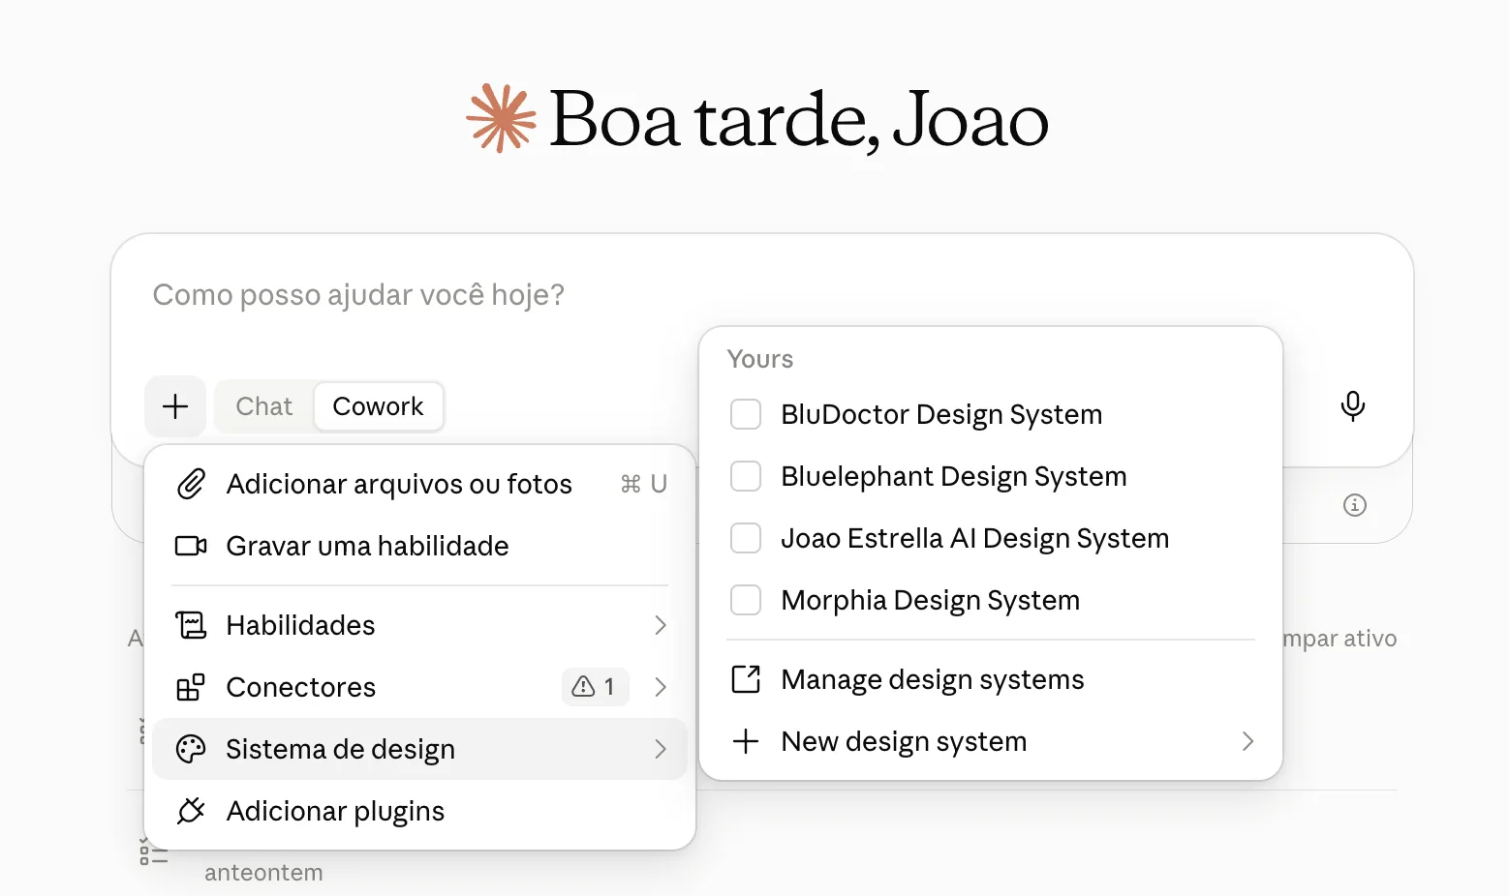
Task: Expand the Habilidades submenu chevron
Action: 661,625
